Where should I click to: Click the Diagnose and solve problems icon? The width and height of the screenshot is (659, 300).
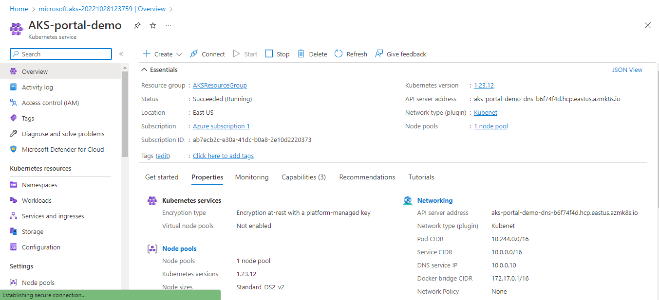coord(14,134)
